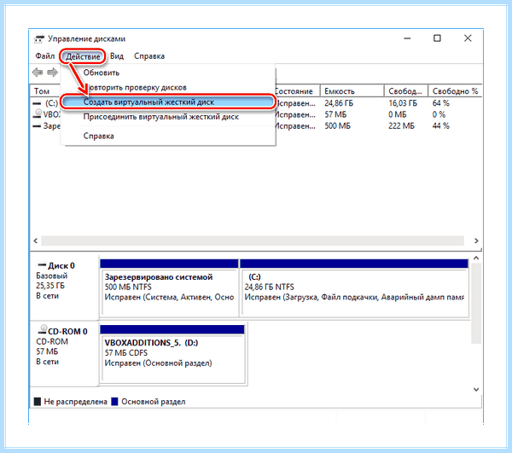512x453 pixels.
Task: Select the CD-ROM 0 drive icon
Action: coord(42,329)
